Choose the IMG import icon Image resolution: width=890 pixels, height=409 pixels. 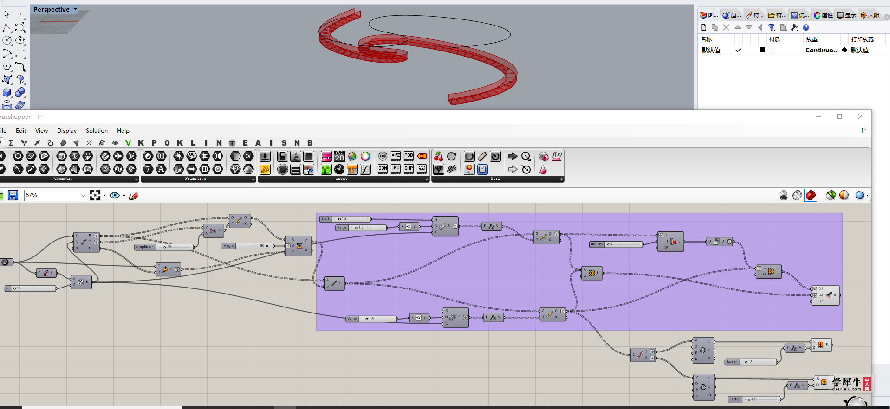pos(396,169)
